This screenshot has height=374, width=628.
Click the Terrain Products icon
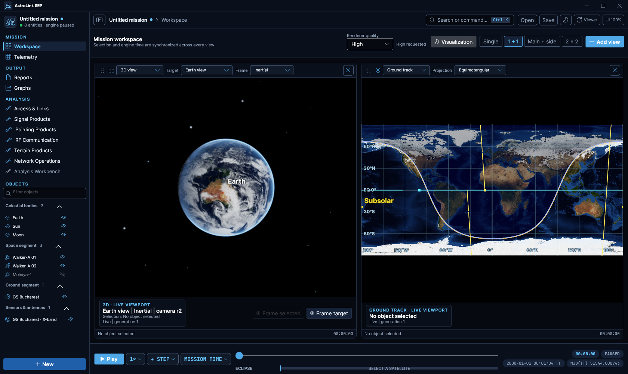pos(9,150)
